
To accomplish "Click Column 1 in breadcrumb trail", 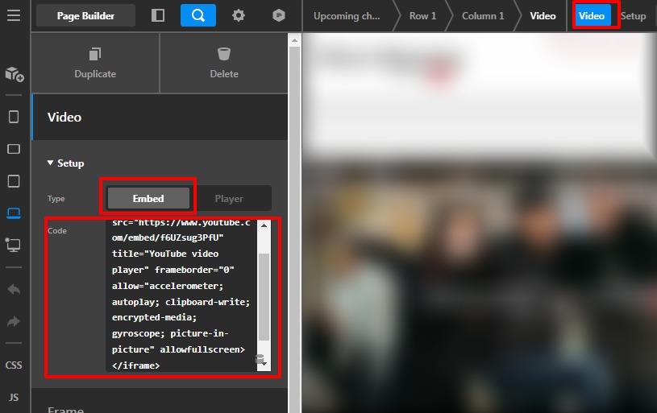I will pyautogui.click(x=483, y=16).
